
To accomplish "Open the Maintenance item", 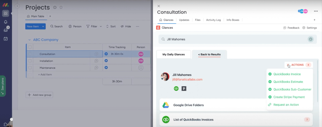I will click(47, 68).
